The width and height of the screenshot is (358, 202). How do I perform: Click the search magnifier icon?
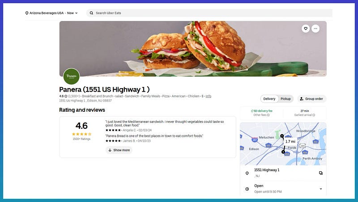(x=91, y=13)
